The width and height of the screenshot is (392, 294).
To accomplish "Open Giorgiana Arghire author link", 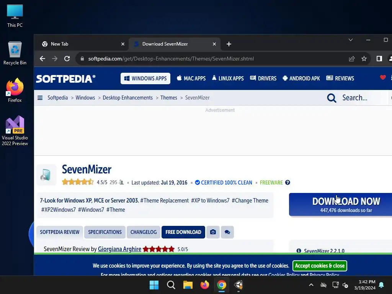I will (119, 249).
